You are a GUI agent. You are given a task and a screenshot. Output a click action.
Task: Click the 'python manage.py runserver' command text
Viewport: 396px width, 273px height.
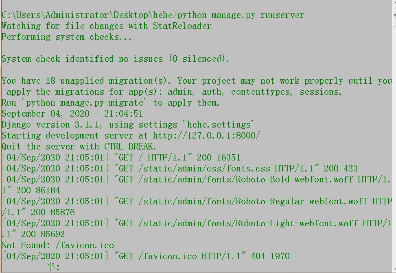click(x=241, y=15)
